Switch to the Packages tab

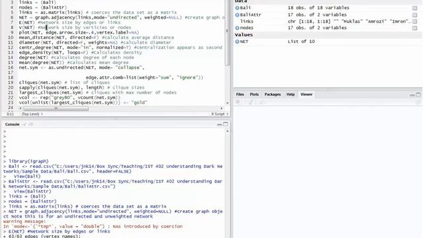[x=272, y=95]
